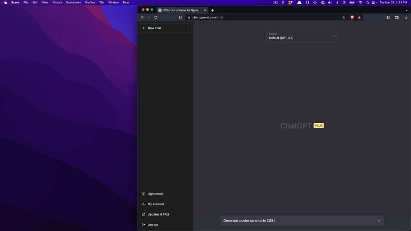Click the share icon in the address bar
The width and height of the screenshot is (411, 231).
[344, 17]
